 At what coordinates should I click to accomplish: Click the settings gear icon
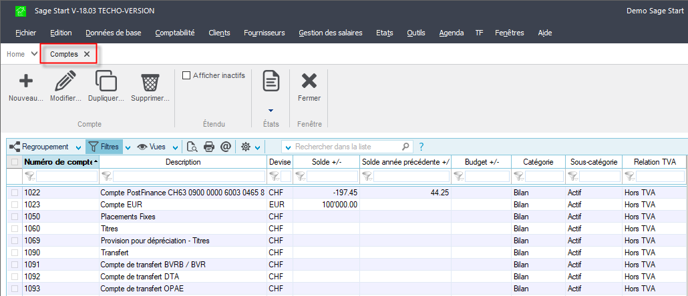246,147
